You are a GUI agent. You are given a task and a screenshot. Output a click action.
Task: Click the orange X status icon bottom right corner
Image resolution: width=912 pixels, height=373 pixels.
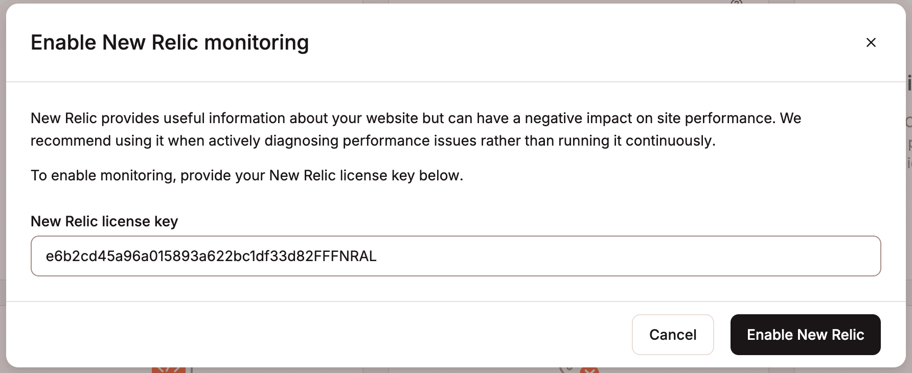(588, 371)
